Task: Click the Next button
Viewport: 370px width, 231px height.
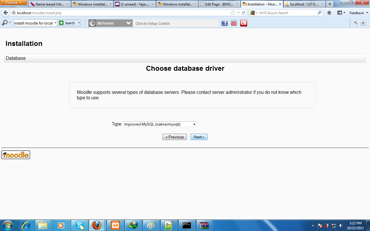Action: pos(199,137)
